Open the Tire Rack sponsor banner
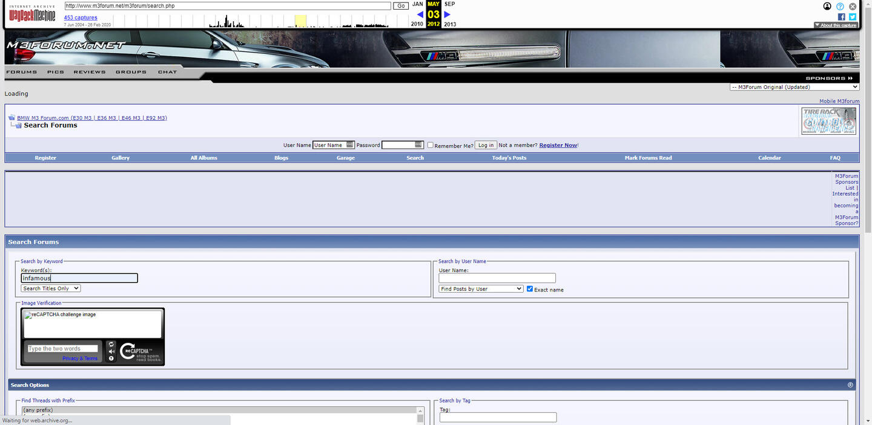The height and width of the screenshot is (425, 872). point(828,121)
